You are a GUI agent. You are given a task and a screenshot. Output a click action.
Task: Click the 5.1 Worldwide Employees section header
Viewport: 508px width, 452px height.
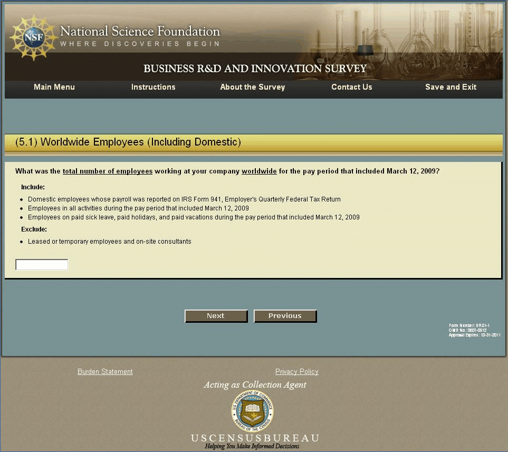128,142
